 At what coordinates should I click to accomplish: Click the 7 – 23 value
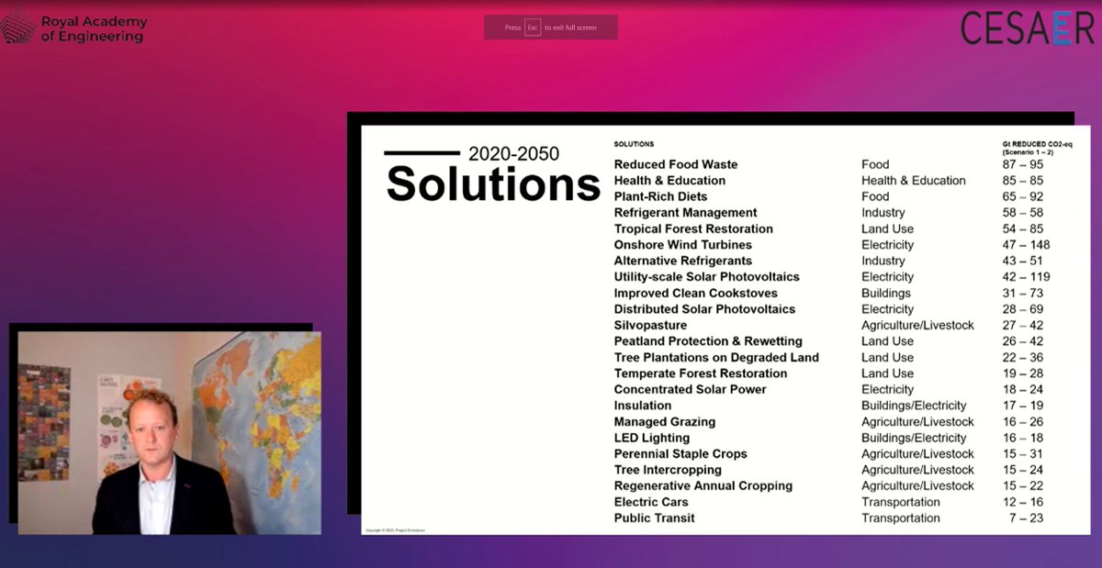[x=1027, y=518]
